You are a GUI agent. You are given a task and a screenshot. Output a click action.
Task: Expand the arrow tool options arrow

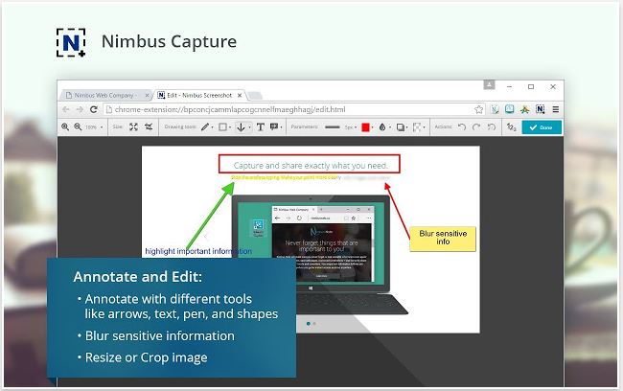tap(249, 127)
